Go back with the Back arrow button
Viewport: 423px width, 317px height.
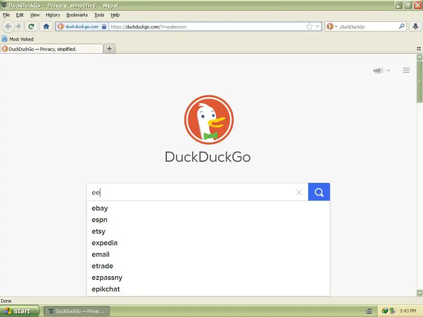tap(8, 26)
